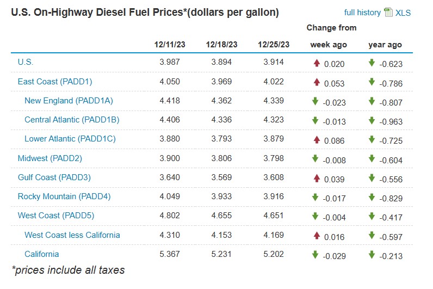
Task: Click the XLS spreadsheet icon
Action: click(x=388, y=13)
